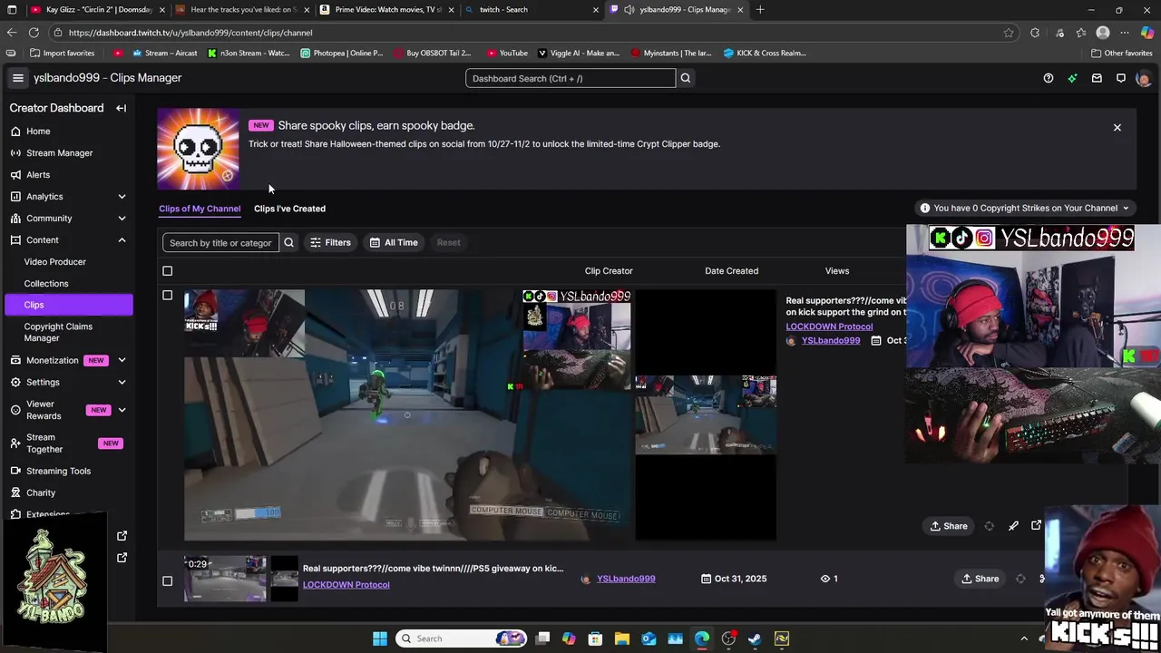Open the inbox mail icon
Image resolution: width=1161 pixels, height=653 pixels.
pyautogui.click(x=1097, y=78)
